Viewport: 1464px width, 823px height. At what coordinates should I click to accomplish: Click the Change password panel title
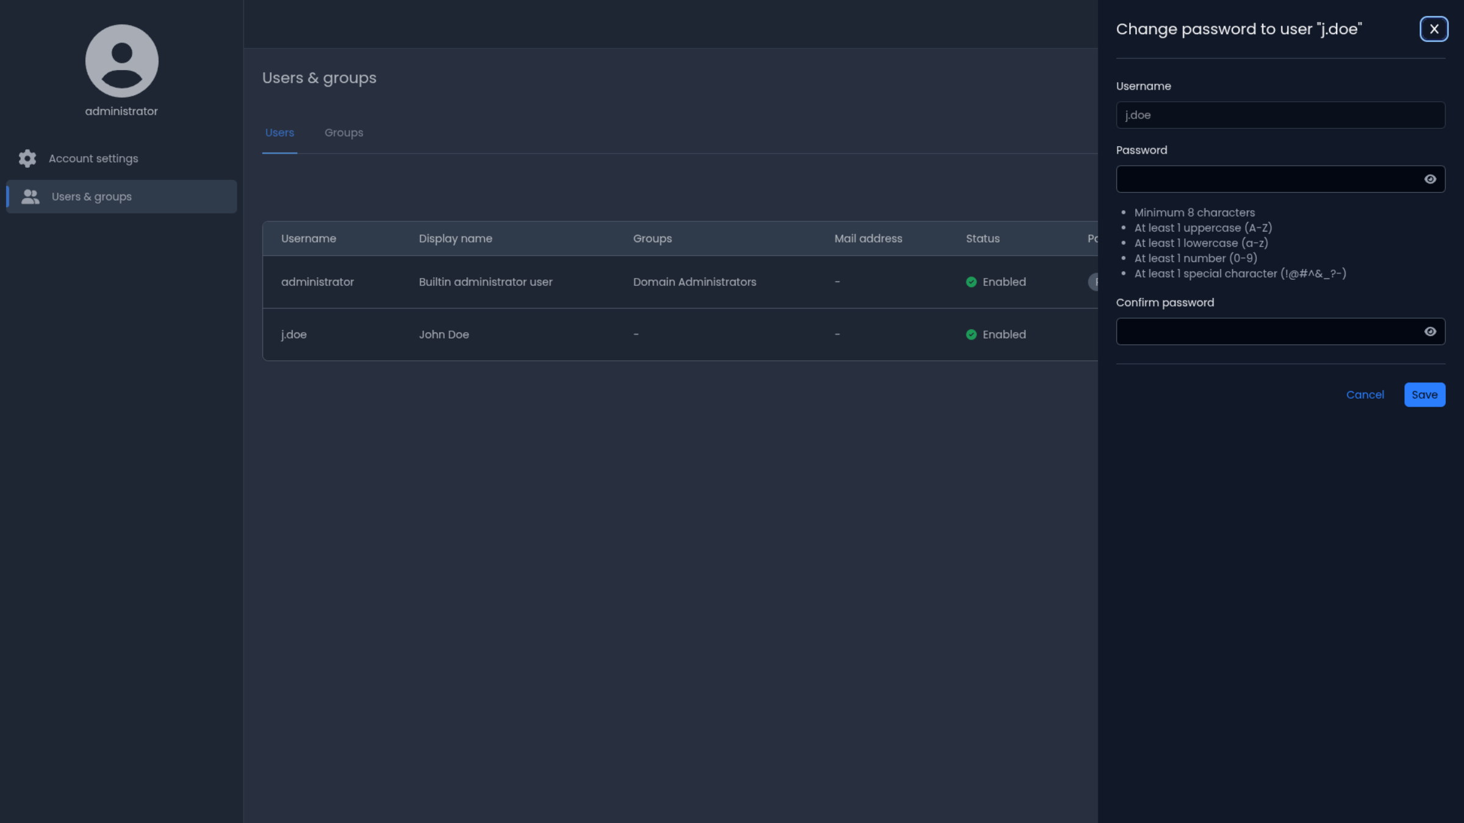pyautogui.click(x=1239, y=29)
